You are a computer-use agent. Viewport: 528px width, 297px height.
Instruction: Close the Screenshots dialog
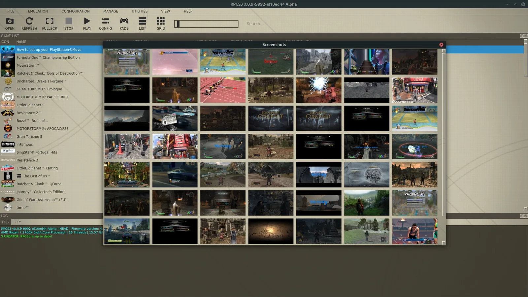(441, 45)
